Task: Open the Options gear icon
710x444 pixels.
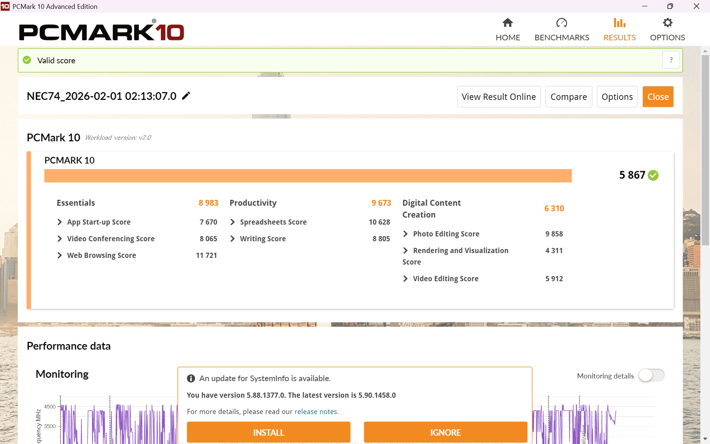Action: click(x=667, y=23)
